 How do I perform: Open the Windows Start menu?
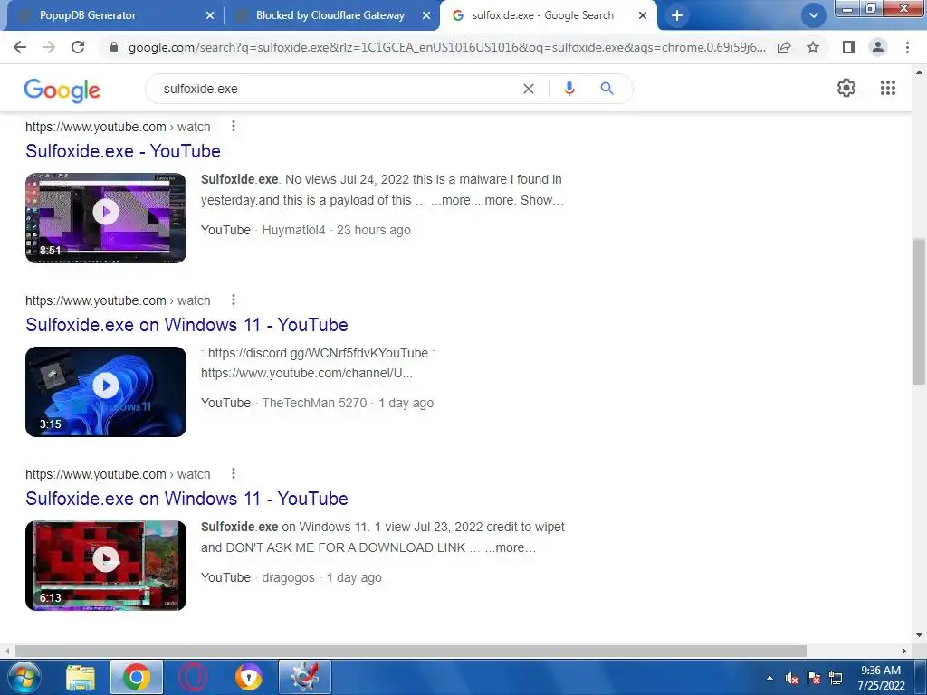pyautogui.click(x=24, y=677)
